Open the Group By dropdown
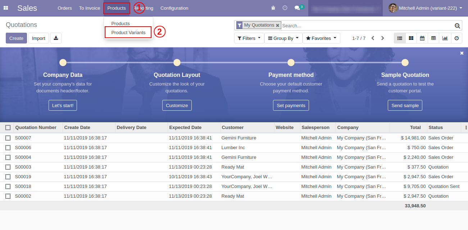Image resolution: width=468 pixels, height=230 pixels. tap(283, 38)
